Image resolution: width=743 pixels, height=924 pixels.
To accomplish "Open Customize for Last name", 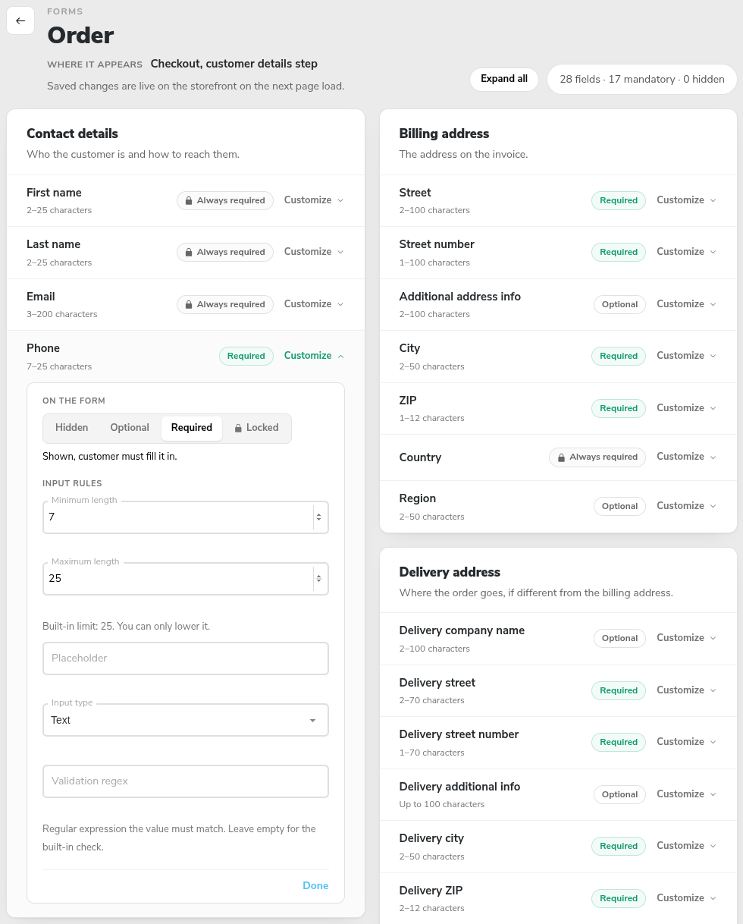I will coord(314,252).
